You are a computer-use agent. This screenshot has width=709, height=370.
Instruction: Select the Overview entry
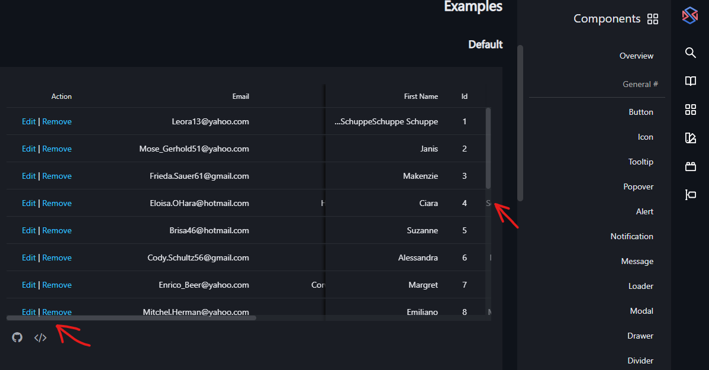pos(636,55)
